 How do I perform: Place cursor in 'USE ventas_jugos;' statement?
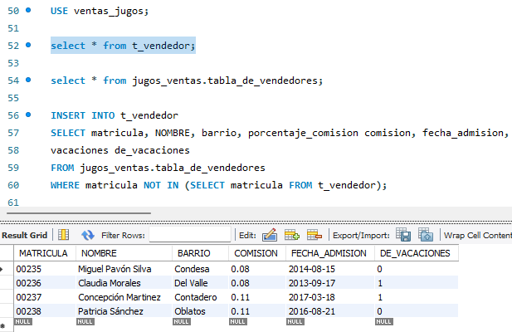(100, 11)
